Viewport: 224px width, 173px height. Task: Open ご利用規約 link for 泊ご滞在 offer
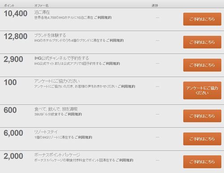tap(103, 17)
